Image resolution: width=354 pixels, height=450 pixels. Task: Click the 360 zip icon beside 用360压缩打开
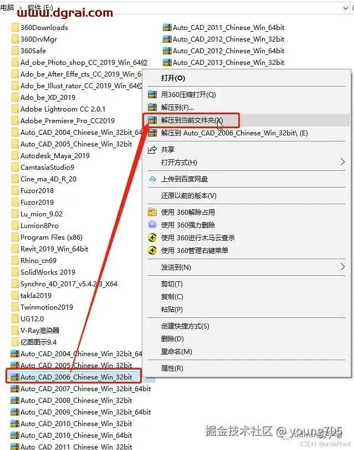tap(152, 95)
